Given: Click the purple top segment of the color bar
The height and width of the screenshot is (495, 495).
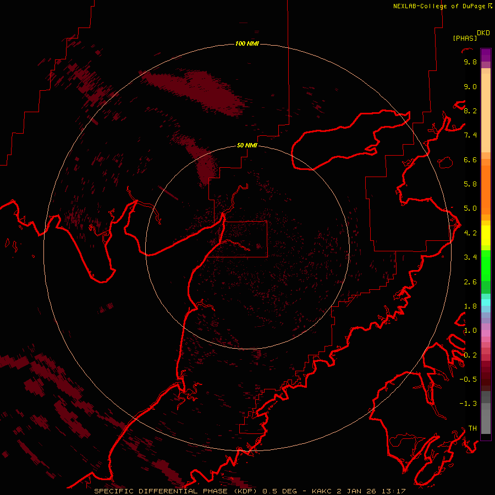Looking at the screenshot, I should 486,55.
